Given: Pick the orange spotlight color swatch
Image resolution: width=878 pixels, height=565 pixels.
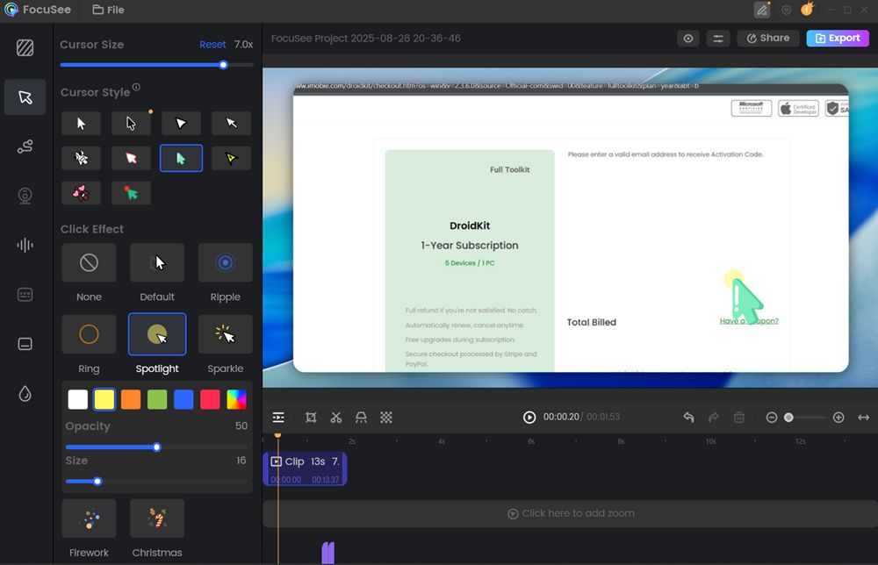Looking at the screenshot, I should 131,399.
